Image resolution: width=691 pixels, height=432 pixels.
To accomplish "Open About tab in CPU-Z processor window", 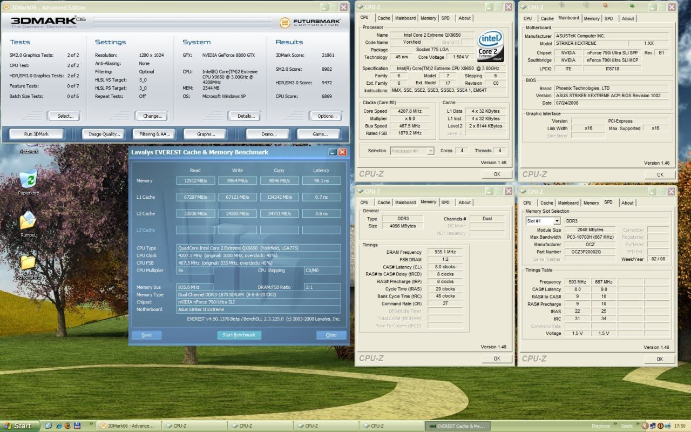I will pyautogui.click(x=464, y=18).
